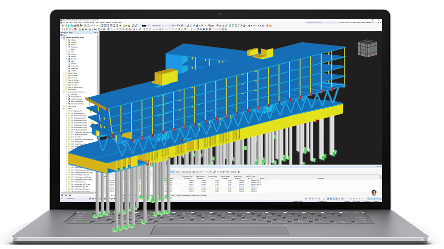This screenshot has height=249, width=444.
Task: Select Member Sets in the navigator tree
Action: pyautogui.click(x=74, y=66)
